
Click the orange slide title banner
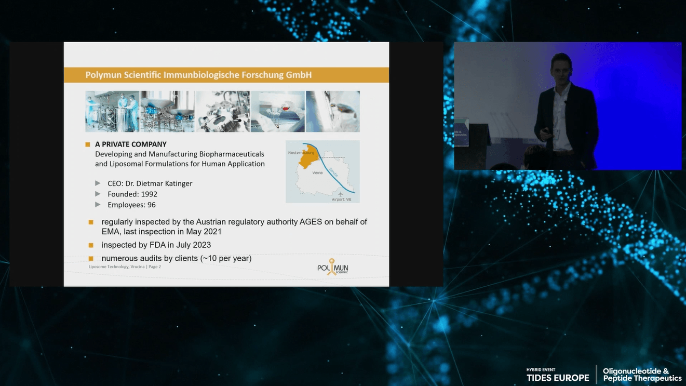click(226, 75)
